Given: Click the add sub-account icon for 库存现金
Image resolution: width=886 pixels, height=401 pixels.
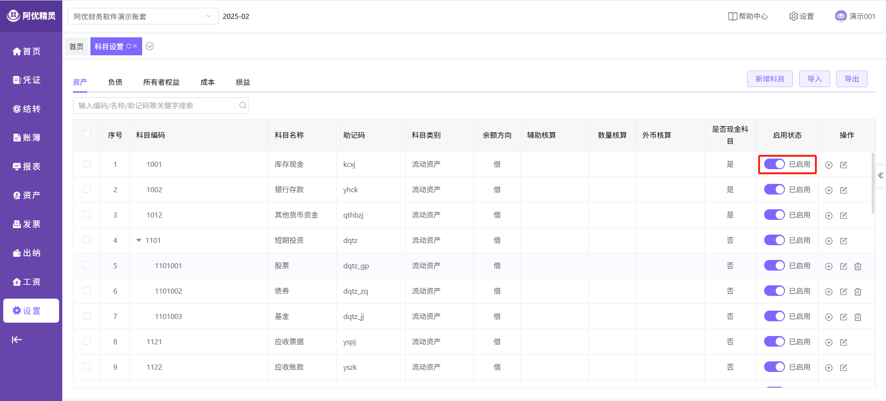Looking at the screenshot, I should pos(829,165).
